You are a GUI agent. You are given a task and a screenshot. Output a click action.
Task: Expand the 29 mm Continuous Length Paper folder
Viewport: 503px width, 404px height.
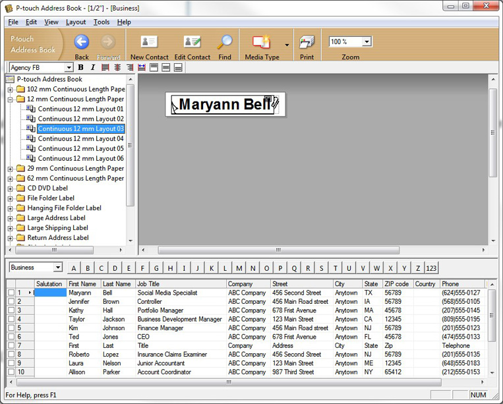11,169
